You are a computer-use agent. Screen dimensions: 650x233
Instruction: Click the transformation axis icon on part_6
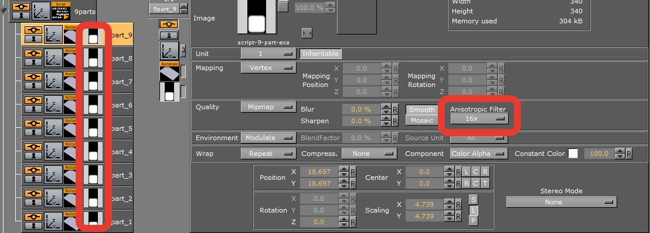pyautogui.click(x=53, y=105)
